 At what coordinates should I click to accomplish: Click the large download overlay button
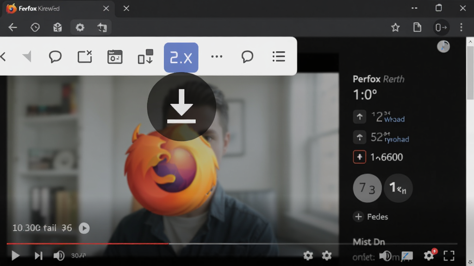point(181,107)
